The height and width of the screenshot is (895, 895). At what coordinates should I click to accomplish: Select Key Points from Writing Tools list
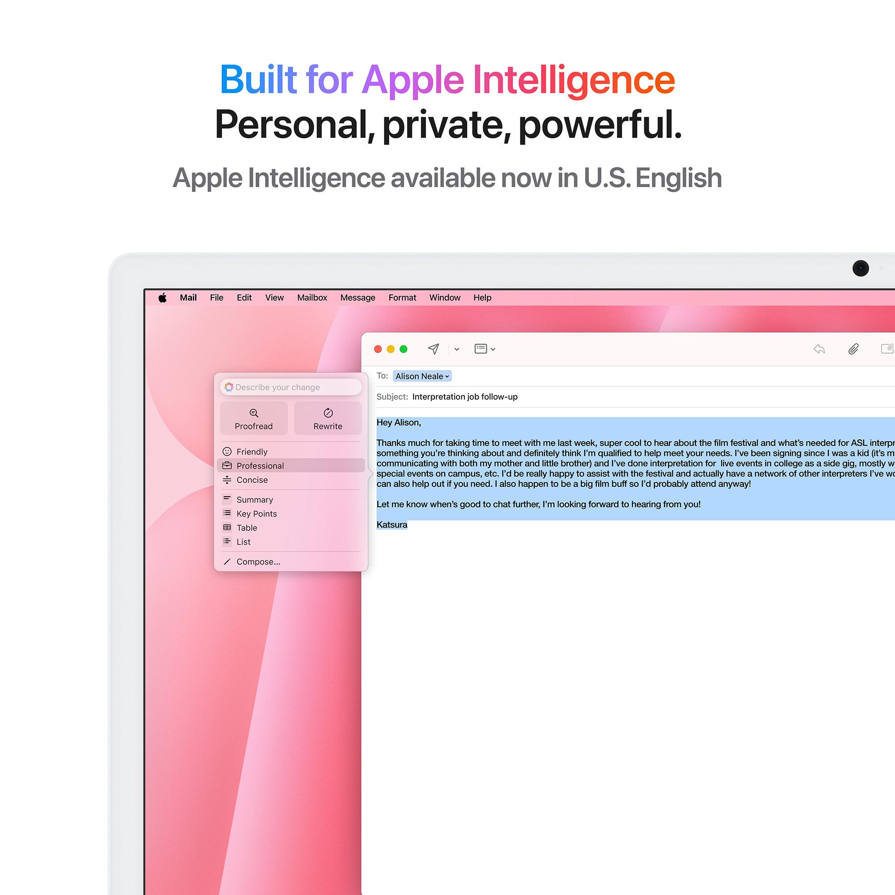257,514
